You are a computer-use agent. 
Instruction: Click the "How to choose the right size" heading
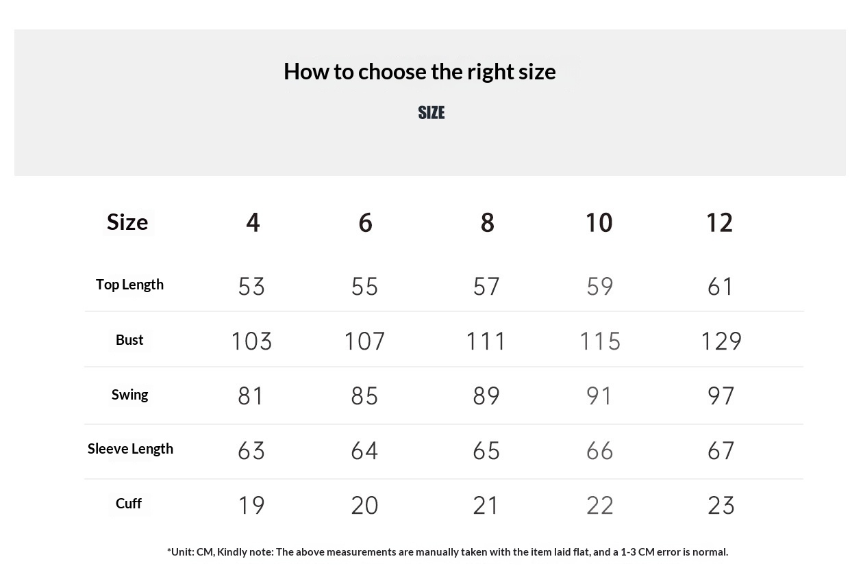(x=419, y=71)
